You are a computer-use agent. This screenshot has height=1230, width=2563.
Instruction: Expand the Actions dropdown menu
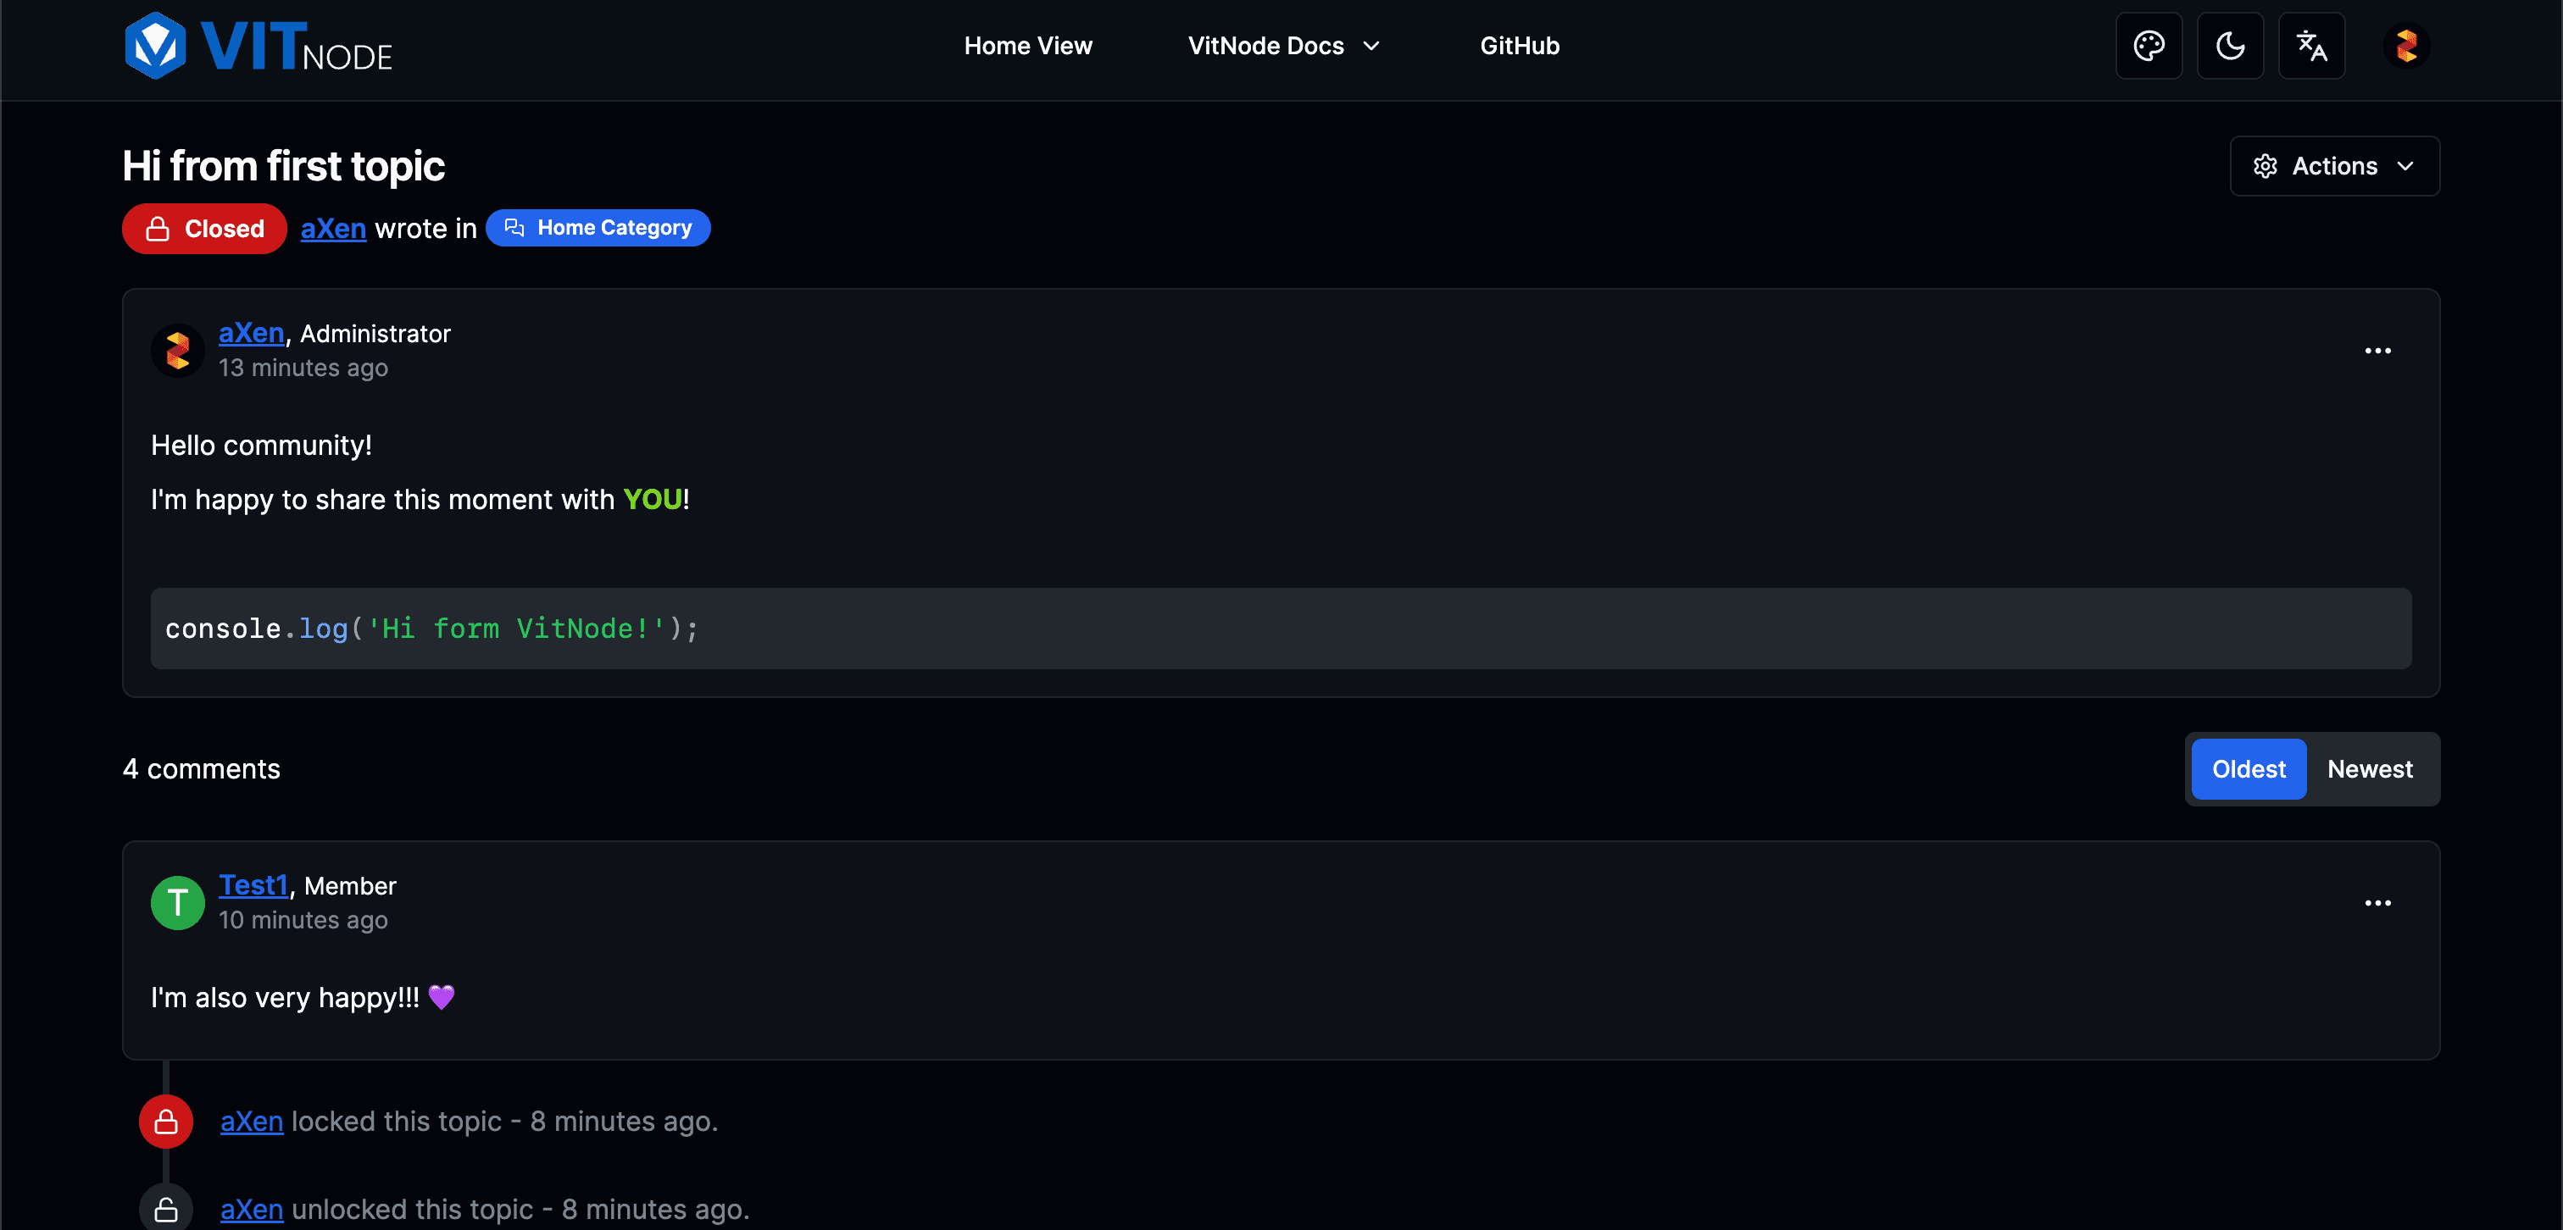point(2336,165)
